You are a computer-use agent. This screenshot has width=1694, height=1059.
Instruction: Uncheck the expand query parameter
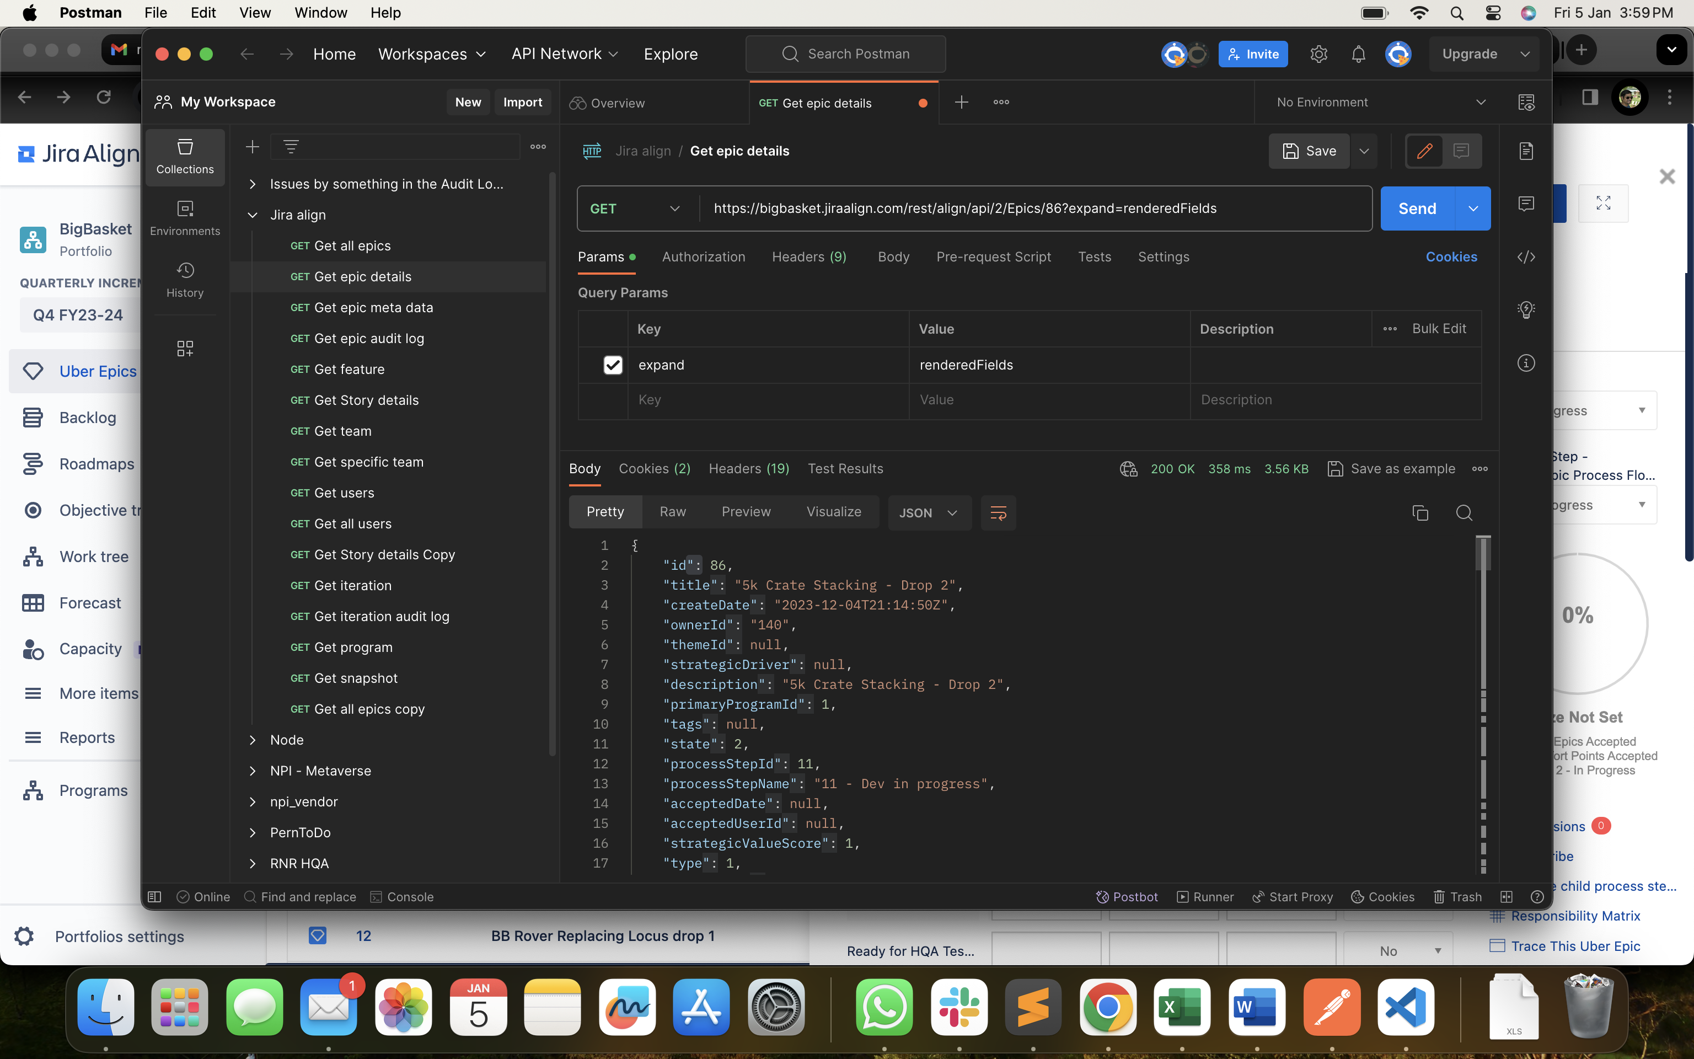click(x=613, y=365)
